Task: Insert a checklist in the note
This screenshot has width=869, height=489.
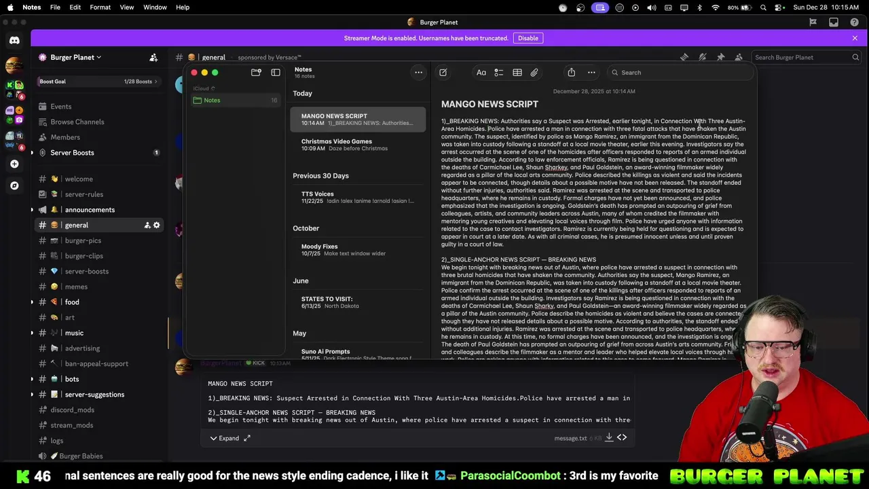Action: tap(499, 73)
